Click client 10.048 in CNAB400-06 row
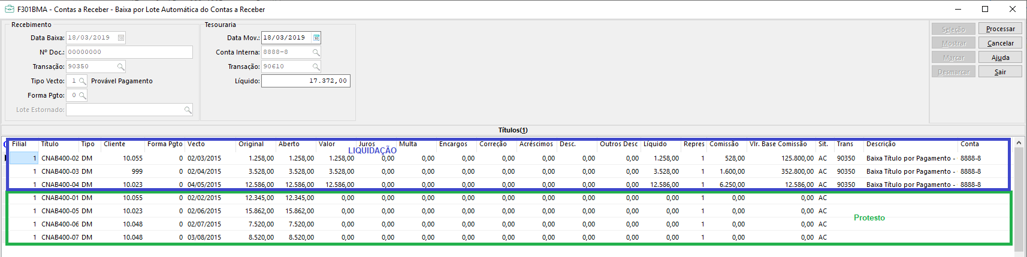The width and height of the screenshot is (1027, 257). 133,224
